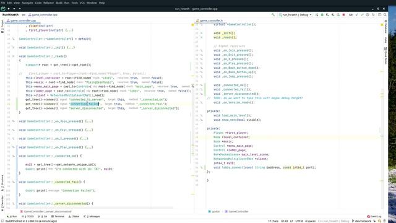Open the Favorites tool window sidebar tab
Viewport: 396px width, 223px height.
pyautogui.click(x=2, y=203)
